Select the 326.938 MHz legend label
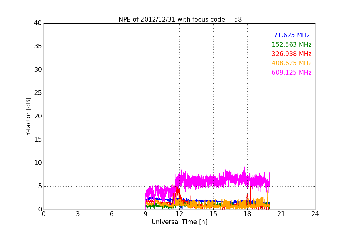The height and width of the screenshot is (233, 350). 292,54
